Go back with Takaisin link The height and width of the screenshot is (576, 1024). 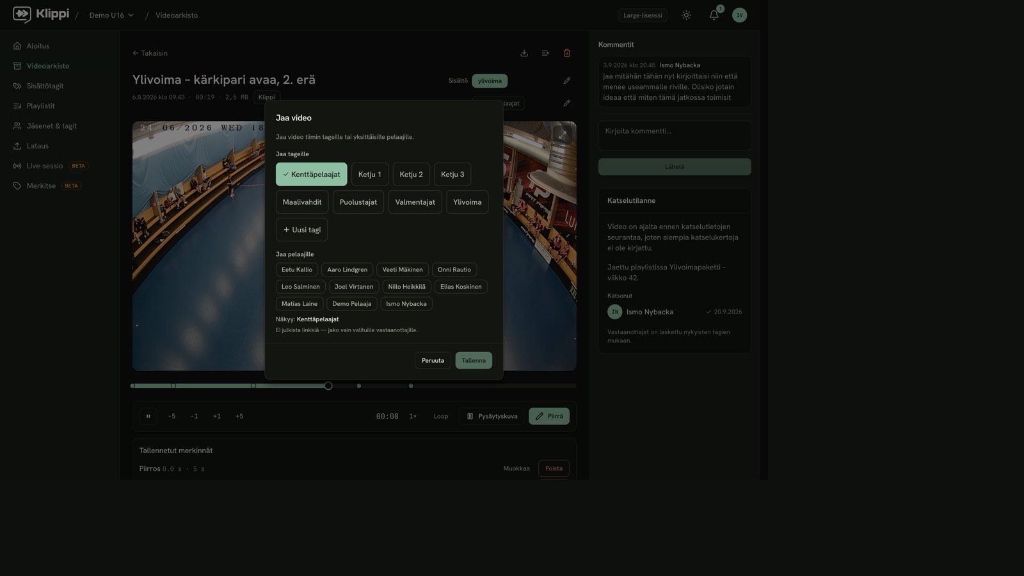(150, 53)
